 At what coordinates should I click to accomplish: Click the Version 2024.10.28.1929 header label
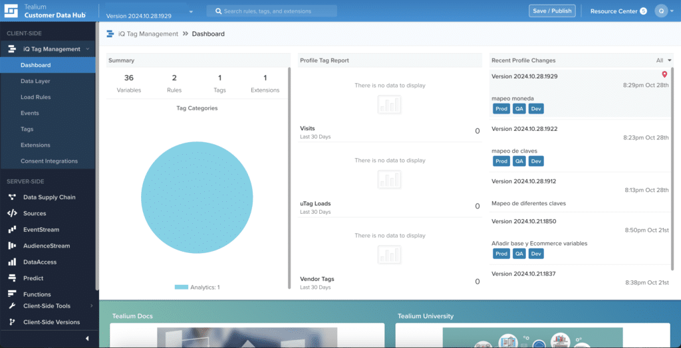(x=524, y=76)
